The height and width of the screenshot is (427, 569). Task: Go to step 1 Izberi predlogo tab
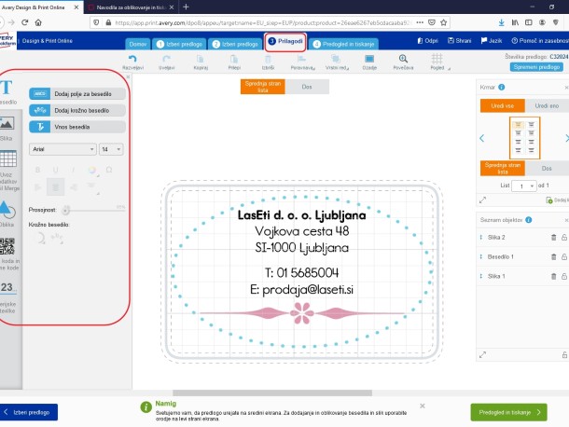point(179,44)
